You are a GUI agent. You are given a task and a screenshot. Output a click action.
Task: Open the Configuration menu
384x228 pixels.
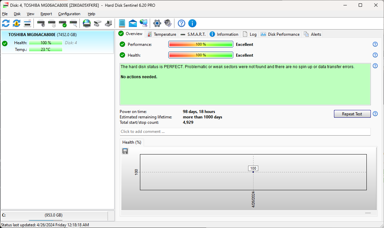point(69,14)
